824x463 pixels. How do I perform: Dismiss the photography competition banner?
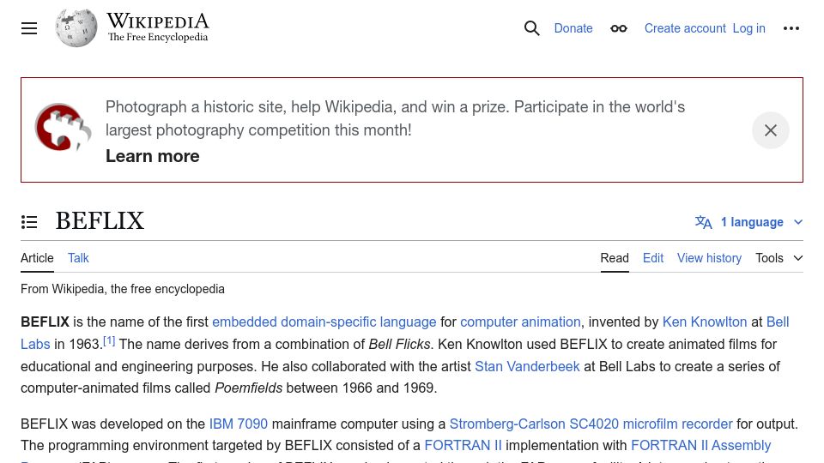tap(771, 130)
